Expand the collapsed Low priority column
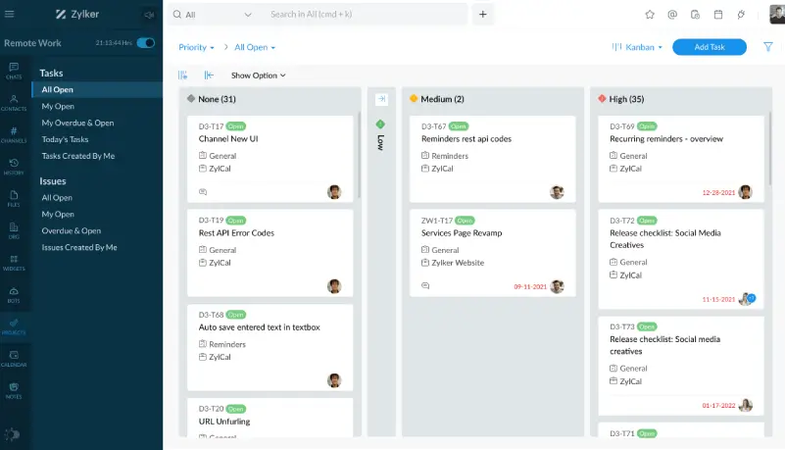Screen dimensions: 785x450 pos(381,99)
